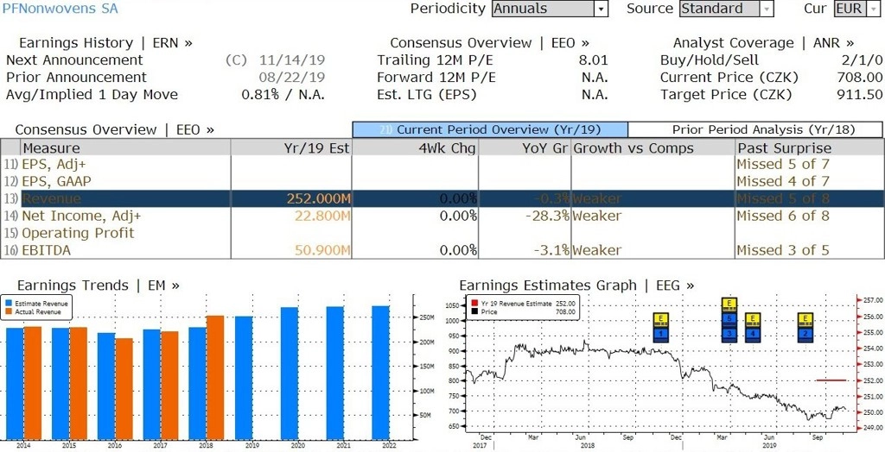Click the -3.1% YoY growth value
The width and height of the screenshot is (885, 452).
551,251
